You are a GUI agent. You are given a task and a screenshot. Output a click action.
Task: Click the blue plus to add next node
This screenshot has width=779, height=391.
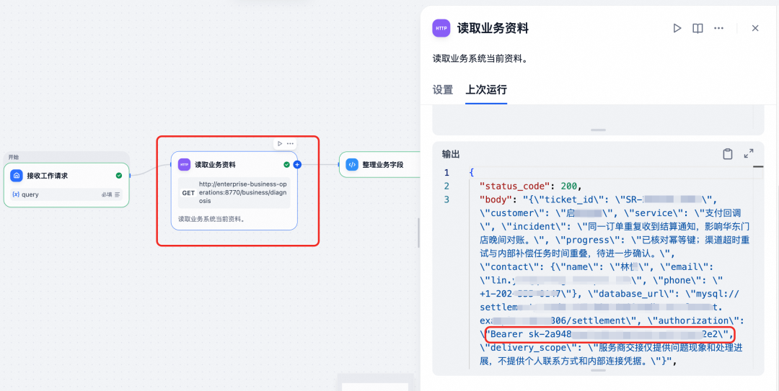(x=297, y=164)
